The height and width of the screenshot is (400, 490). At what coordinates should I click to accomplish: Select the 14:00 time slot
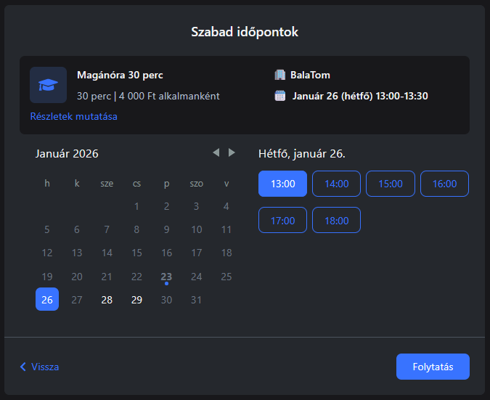click(336, 184)
